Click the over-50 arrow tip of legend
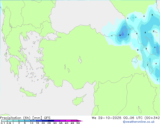This screenshot has height=124, width=160. (x=80, y=121)
